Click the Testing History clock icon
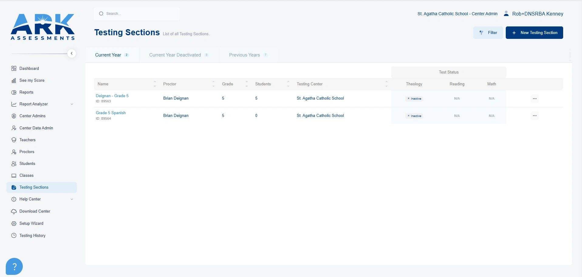 tap(14, 235)
